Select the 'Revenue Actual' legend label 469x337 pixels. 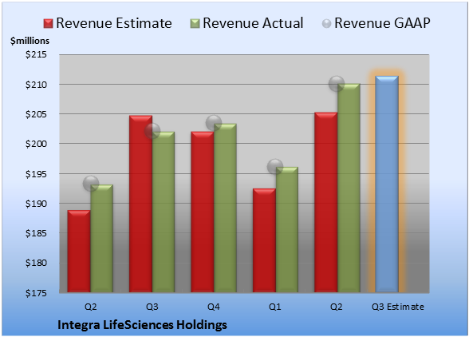tap(253, 23)
